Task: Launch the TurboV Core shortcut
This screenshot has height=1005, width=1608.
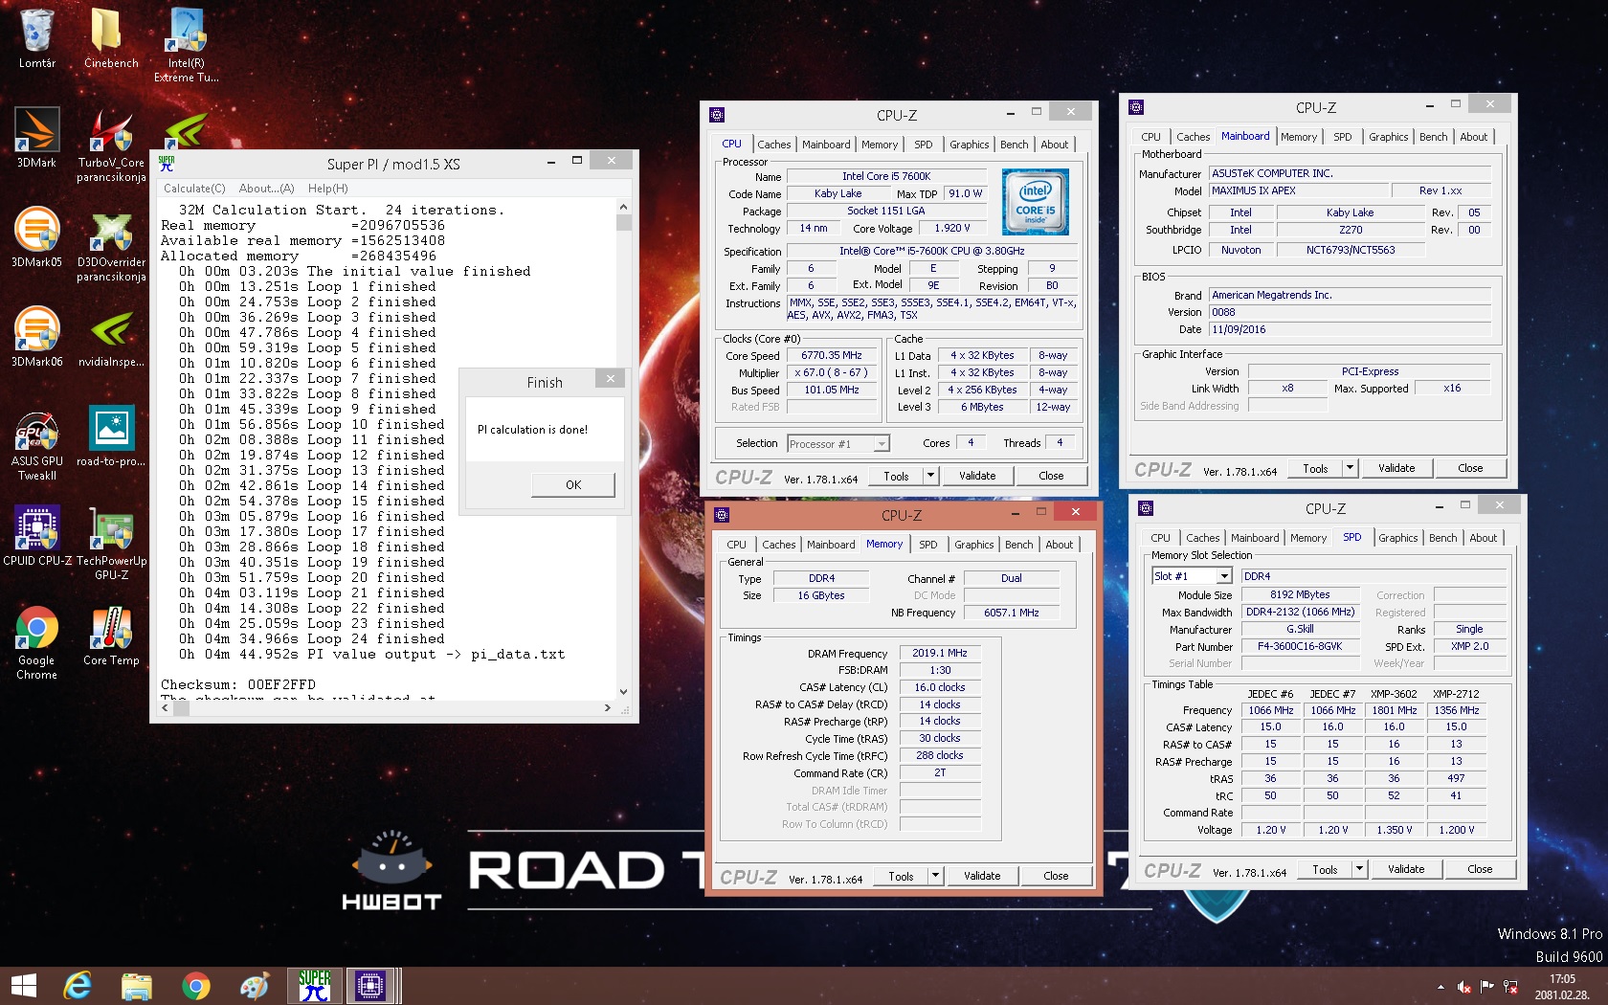Action: [111, 145]
